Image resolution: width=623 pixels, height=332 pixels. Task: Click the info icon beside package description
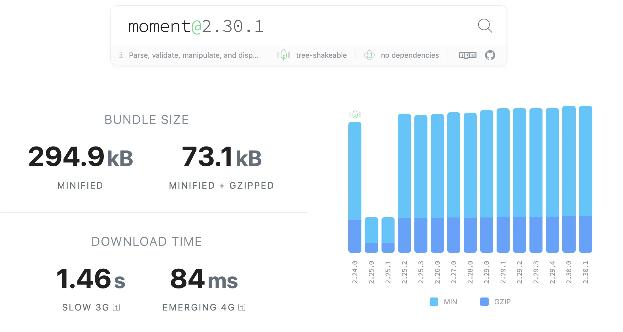click(x=121, y=55)
